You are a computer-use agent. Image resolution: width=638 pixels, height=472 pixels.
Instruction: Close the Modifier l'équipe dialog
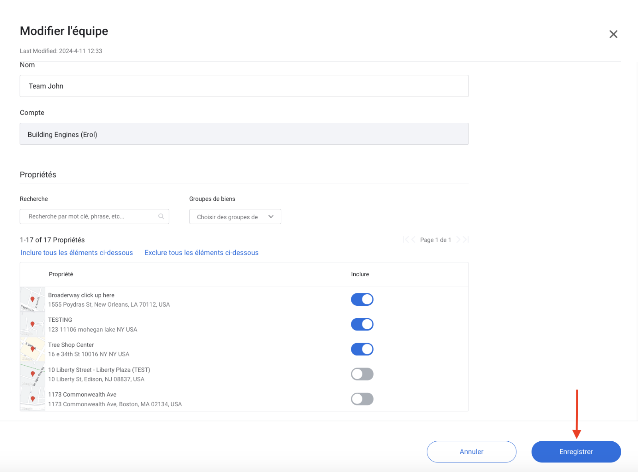[613, 34]
